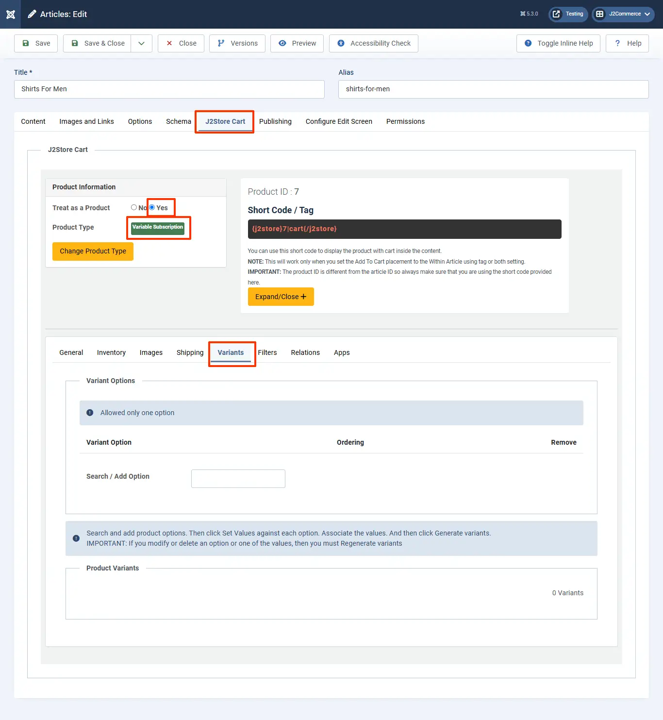
Task: Click the Ordering column header
Action: click(x=350, y=442)
